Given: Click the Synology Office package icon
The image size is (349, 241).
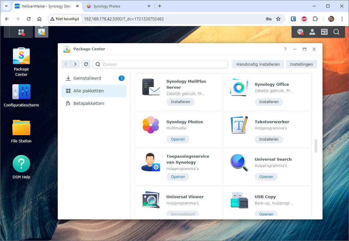Looking at the screenshot, I should click(x=239, y=87).
